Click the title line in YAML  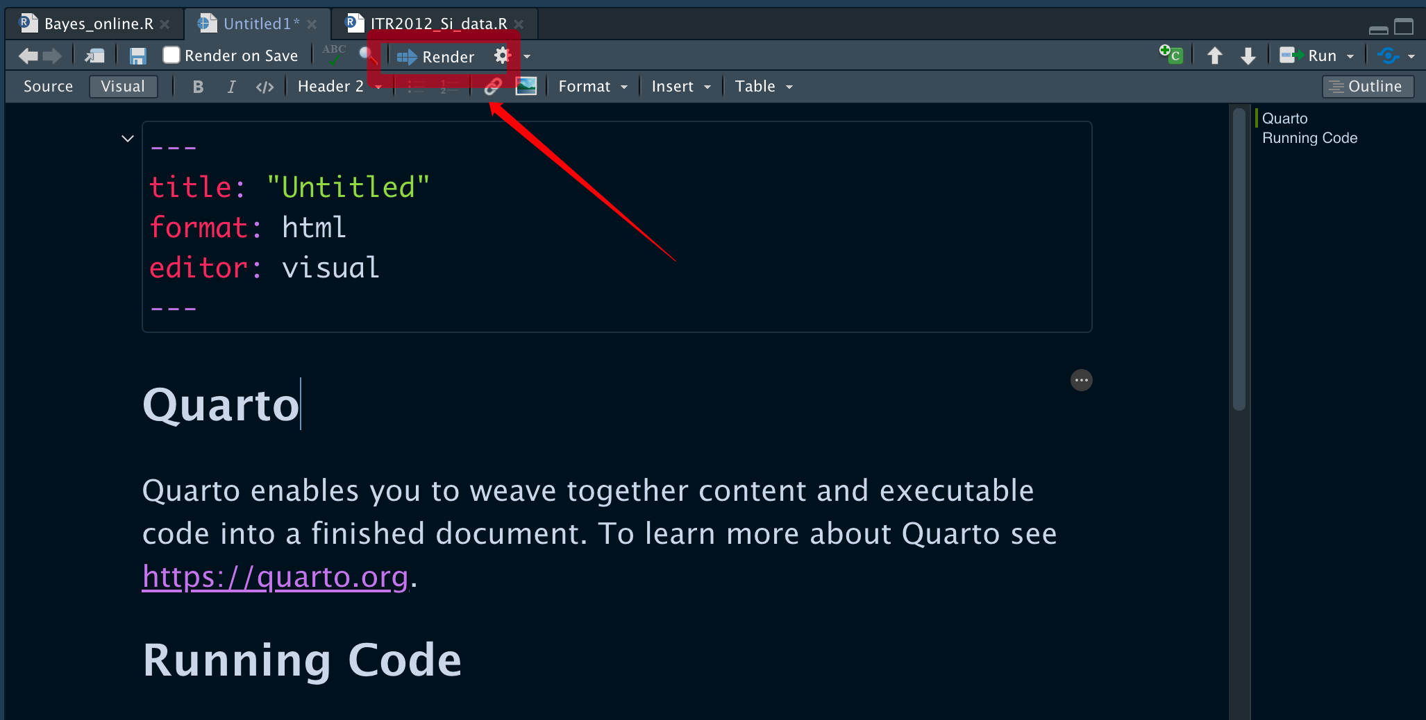290,187
